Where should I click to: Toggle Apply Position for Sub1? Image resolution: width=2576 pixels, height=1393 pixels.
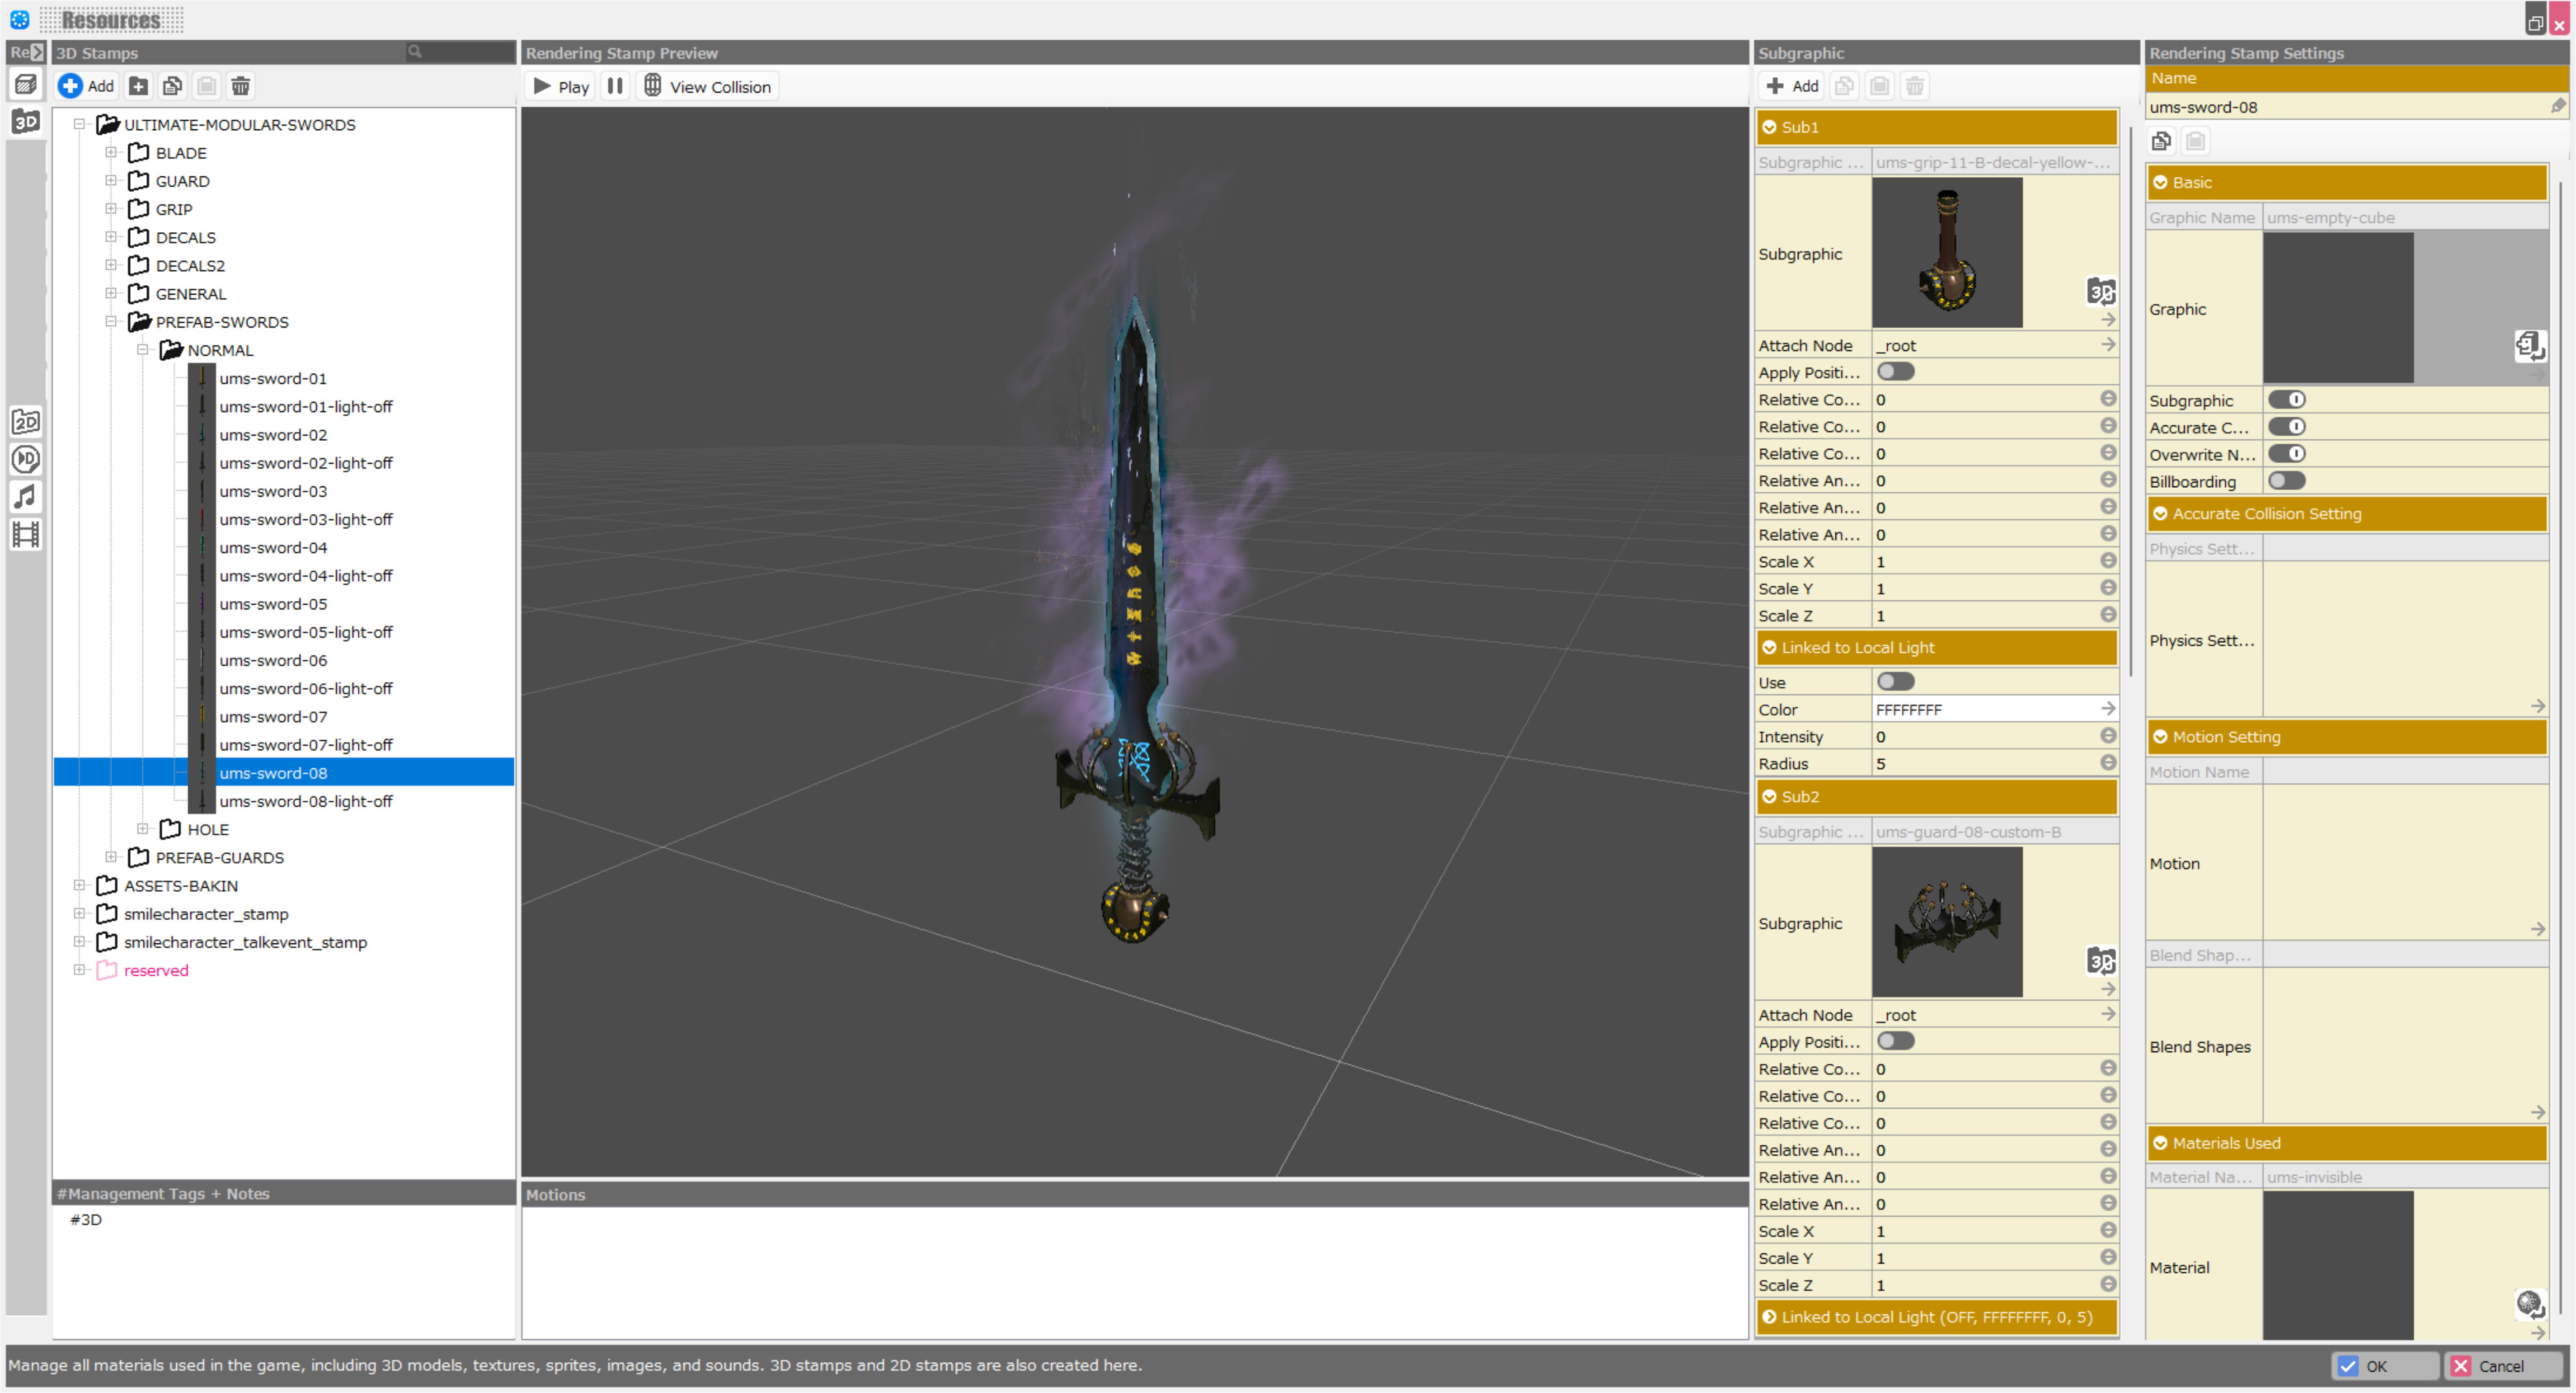pyautogui.click(x=1895, y=371)
